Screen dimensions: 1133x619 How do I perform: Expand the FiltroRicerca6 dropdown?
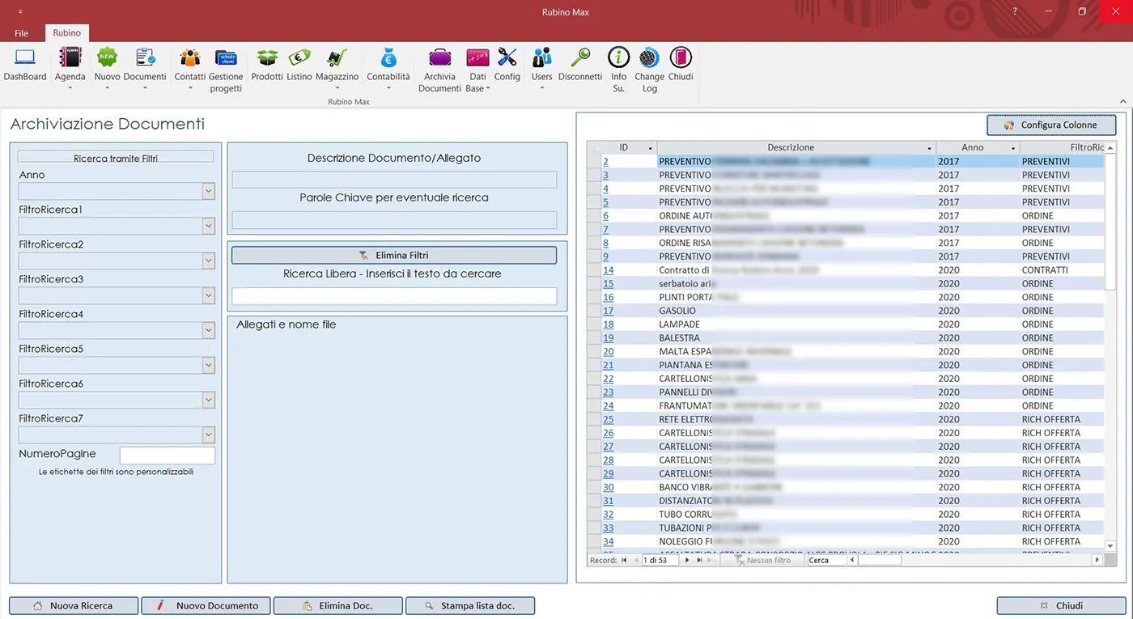click(x=209, y=400)
